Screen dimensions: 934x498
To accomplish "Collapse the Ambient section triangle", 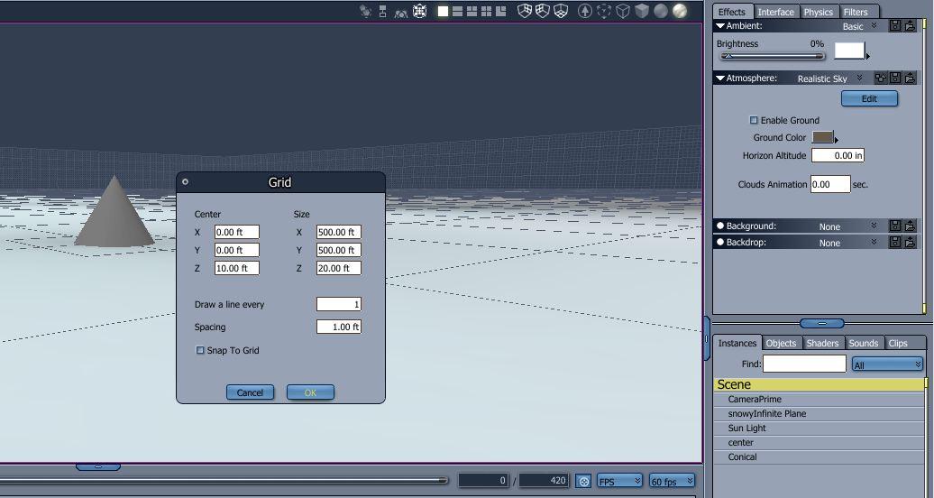I will pyautogui.click(x=720, y=26).
